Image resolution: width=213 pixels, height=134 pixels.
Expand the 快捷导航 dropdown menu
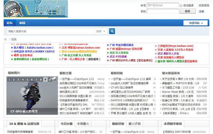[195, 23]
